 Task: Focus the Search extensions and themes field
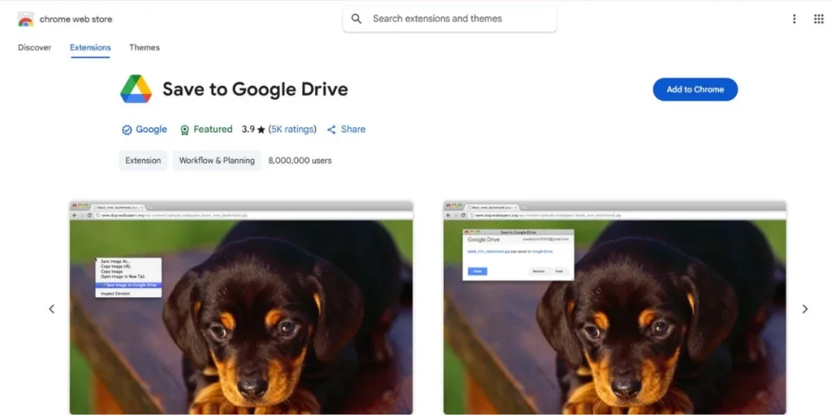pyautogui.click(x=450, y=19)
